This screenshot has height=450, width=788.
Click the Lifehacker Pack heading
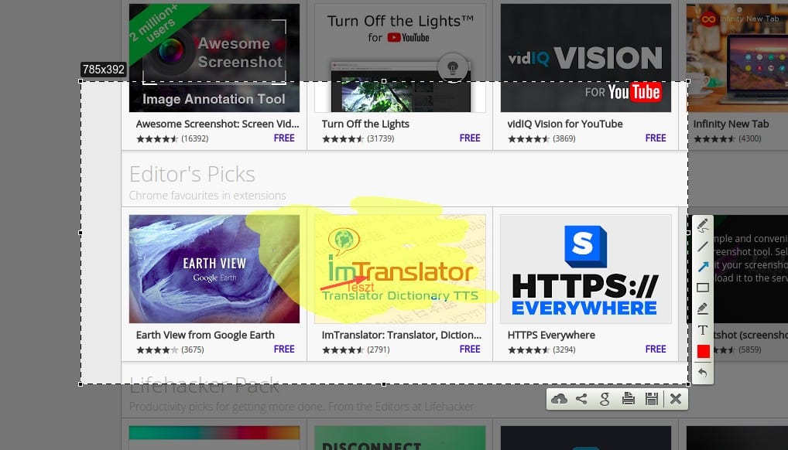(204, 387)
